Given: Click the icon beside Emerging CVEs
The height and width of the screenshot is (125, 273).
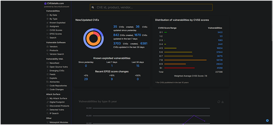Looking at the screenshot, I should tap(47, 71).
